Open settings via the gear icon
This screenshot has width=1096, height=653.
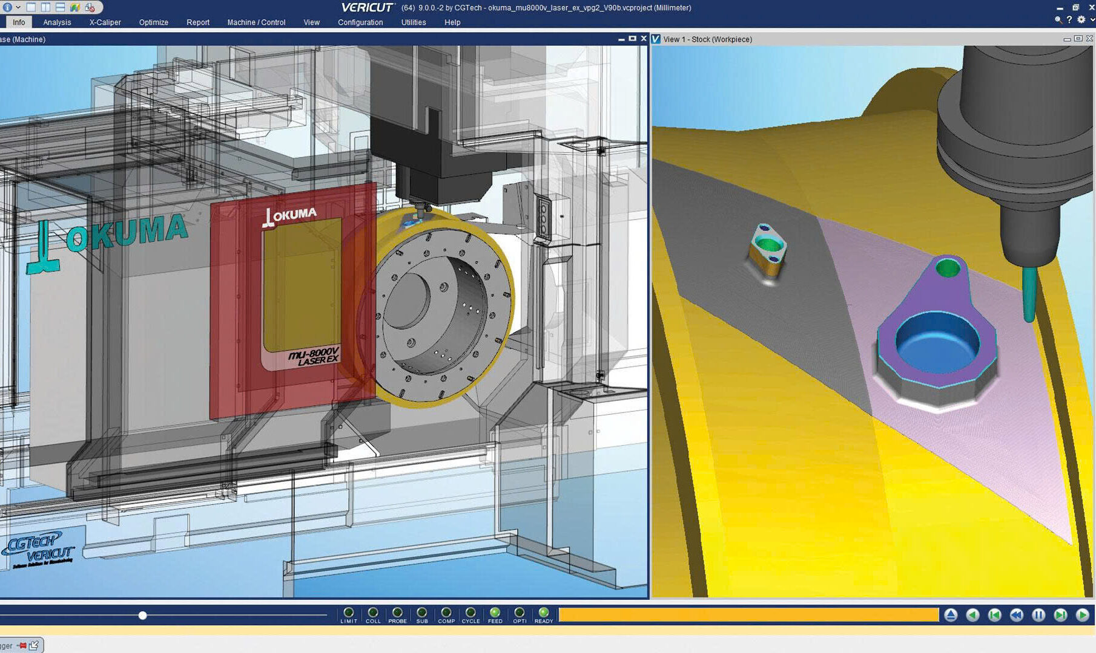pos(1081,20)
